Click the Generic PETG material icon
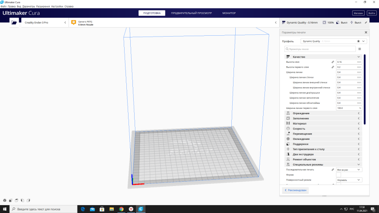This screenshot has width=379, height=213. pos(74,23)
